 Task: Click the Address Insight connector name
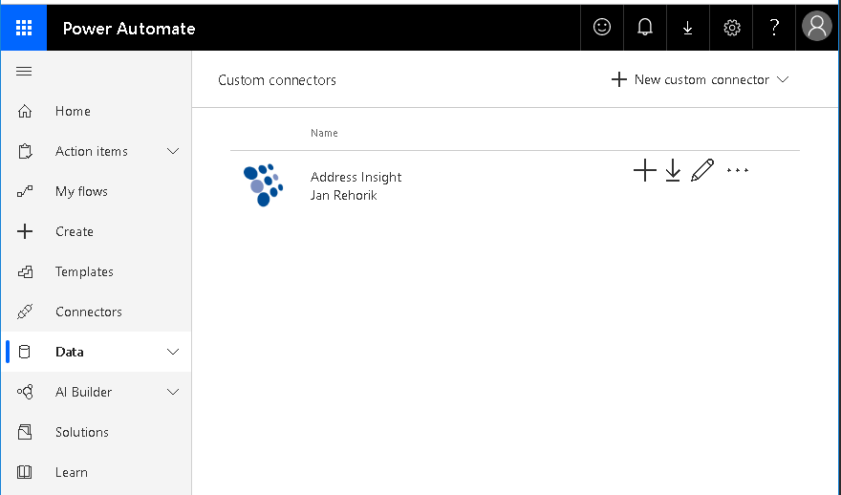[356, 177]
